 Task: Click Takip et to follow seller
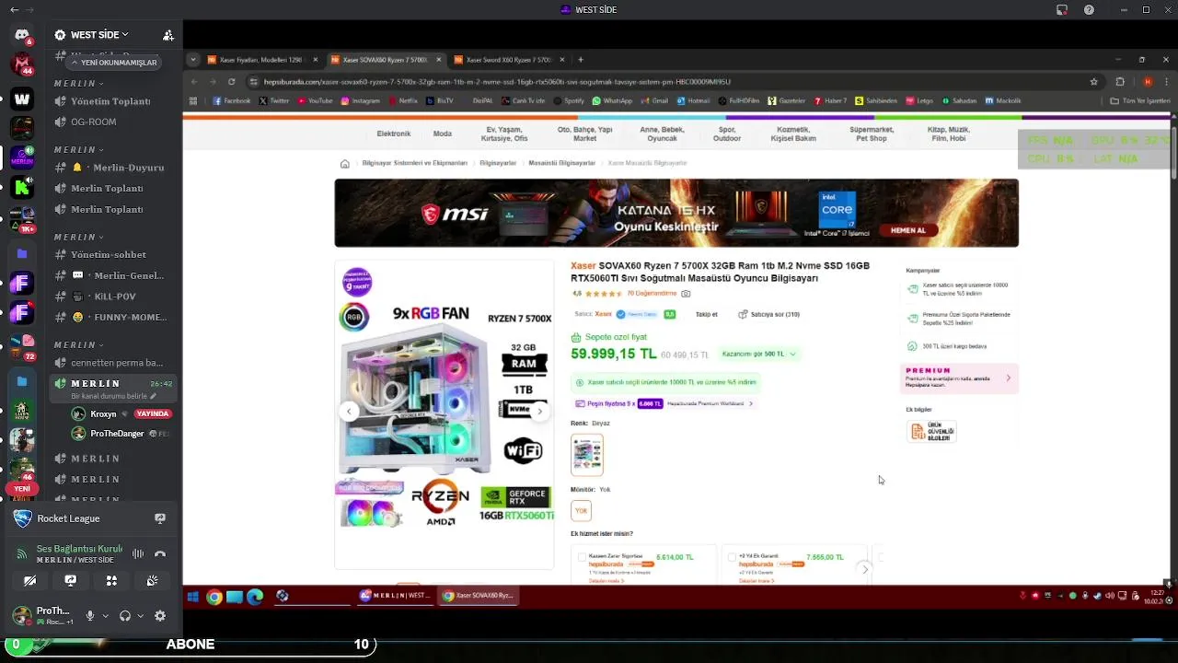(x=707, y=314)
